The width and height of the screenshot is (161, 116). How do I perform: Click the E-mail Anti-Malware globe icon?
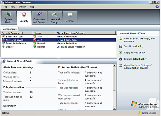[x=3, y=43]
